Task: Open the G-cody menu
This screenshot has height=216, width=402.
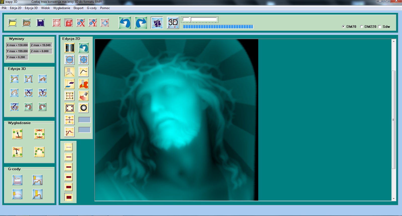Action: coord(92,8)
